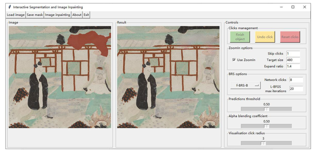This screenshot has height=152, width=313.
Task: Focus the Target size input field
Action: pos(293,60)
